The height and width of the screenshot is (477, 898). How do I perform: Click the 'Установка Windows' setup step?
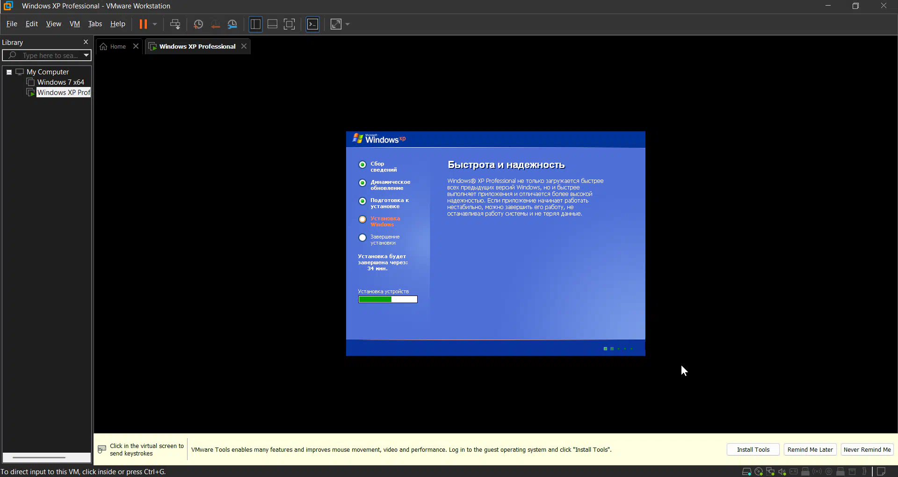379,222
